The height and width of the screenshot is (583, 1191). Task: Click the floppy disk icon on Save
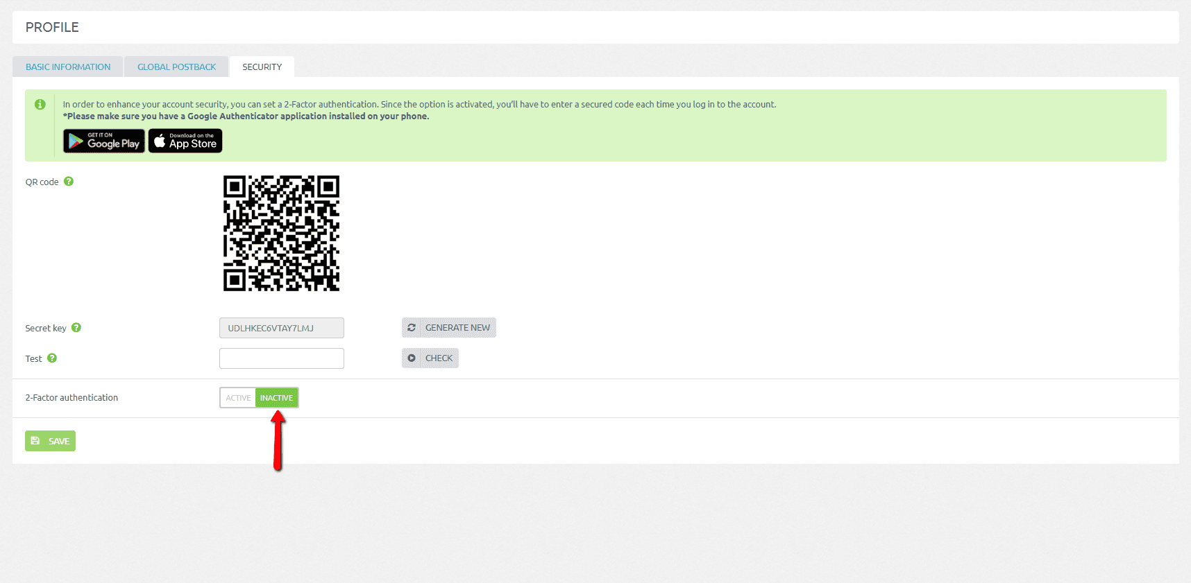click(35, 441)
